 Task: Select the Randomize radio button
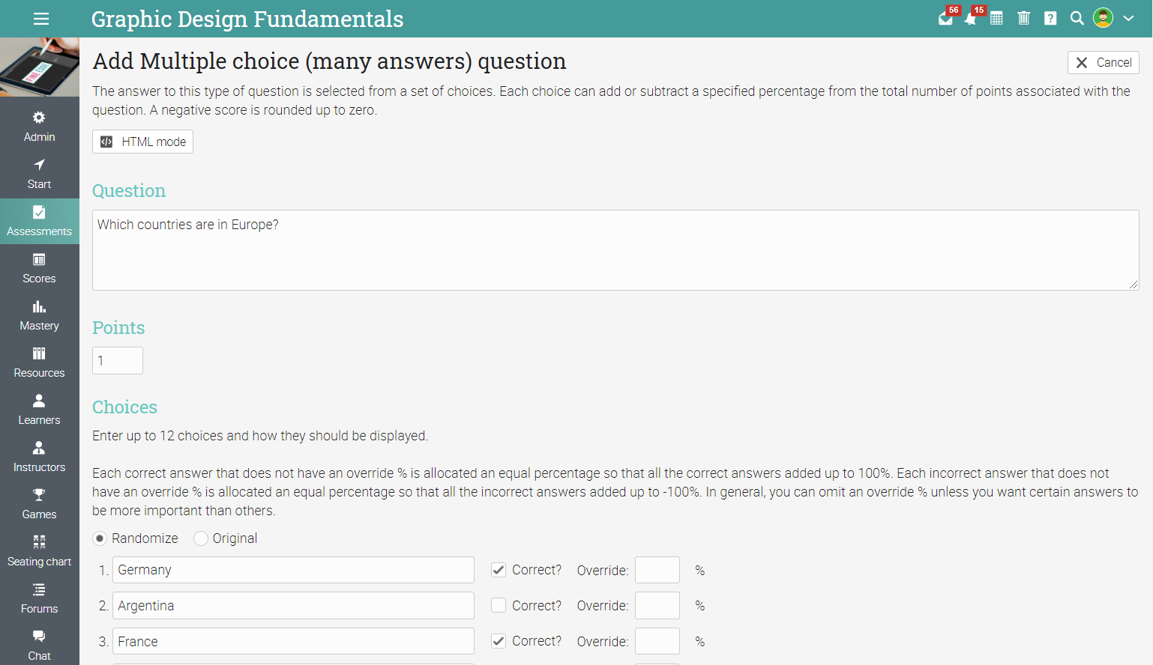[100, 538]
